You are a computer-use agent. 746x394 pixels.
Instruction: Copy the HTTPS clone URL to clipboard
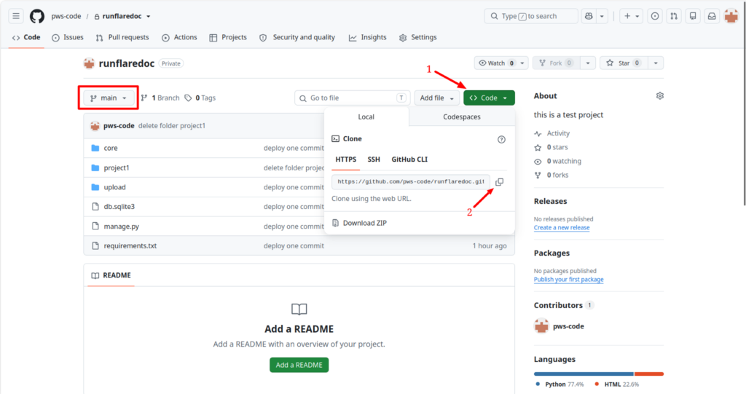coord(499,182)
